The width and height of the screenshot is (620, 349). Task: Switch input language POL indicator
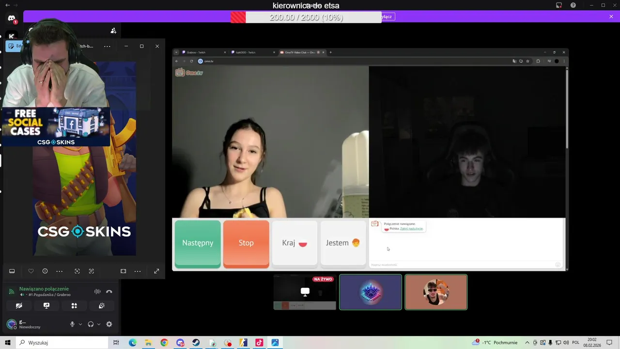tap(576, 343)
